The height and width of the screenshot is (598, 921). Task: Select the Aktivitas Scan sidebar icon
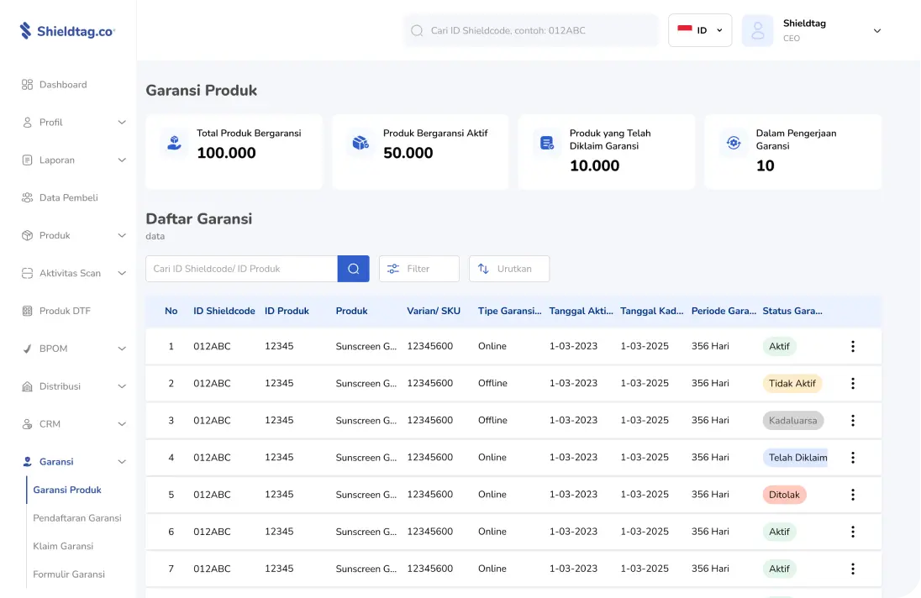(27, 273)
